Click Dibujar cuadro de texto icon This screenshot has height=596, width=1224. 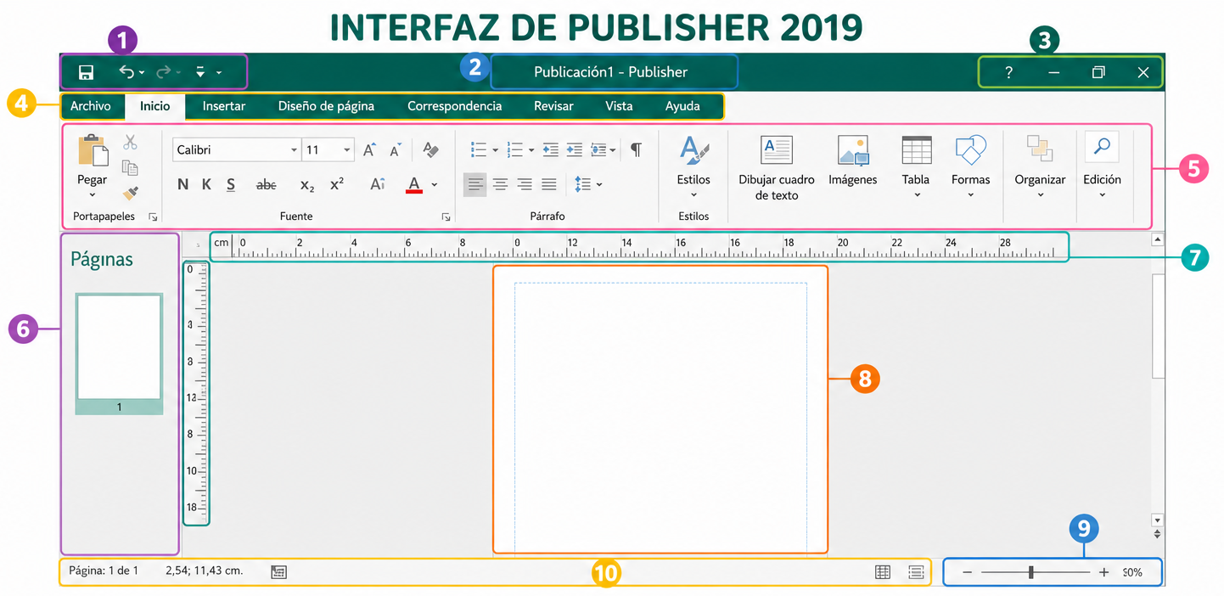(776, 150)
